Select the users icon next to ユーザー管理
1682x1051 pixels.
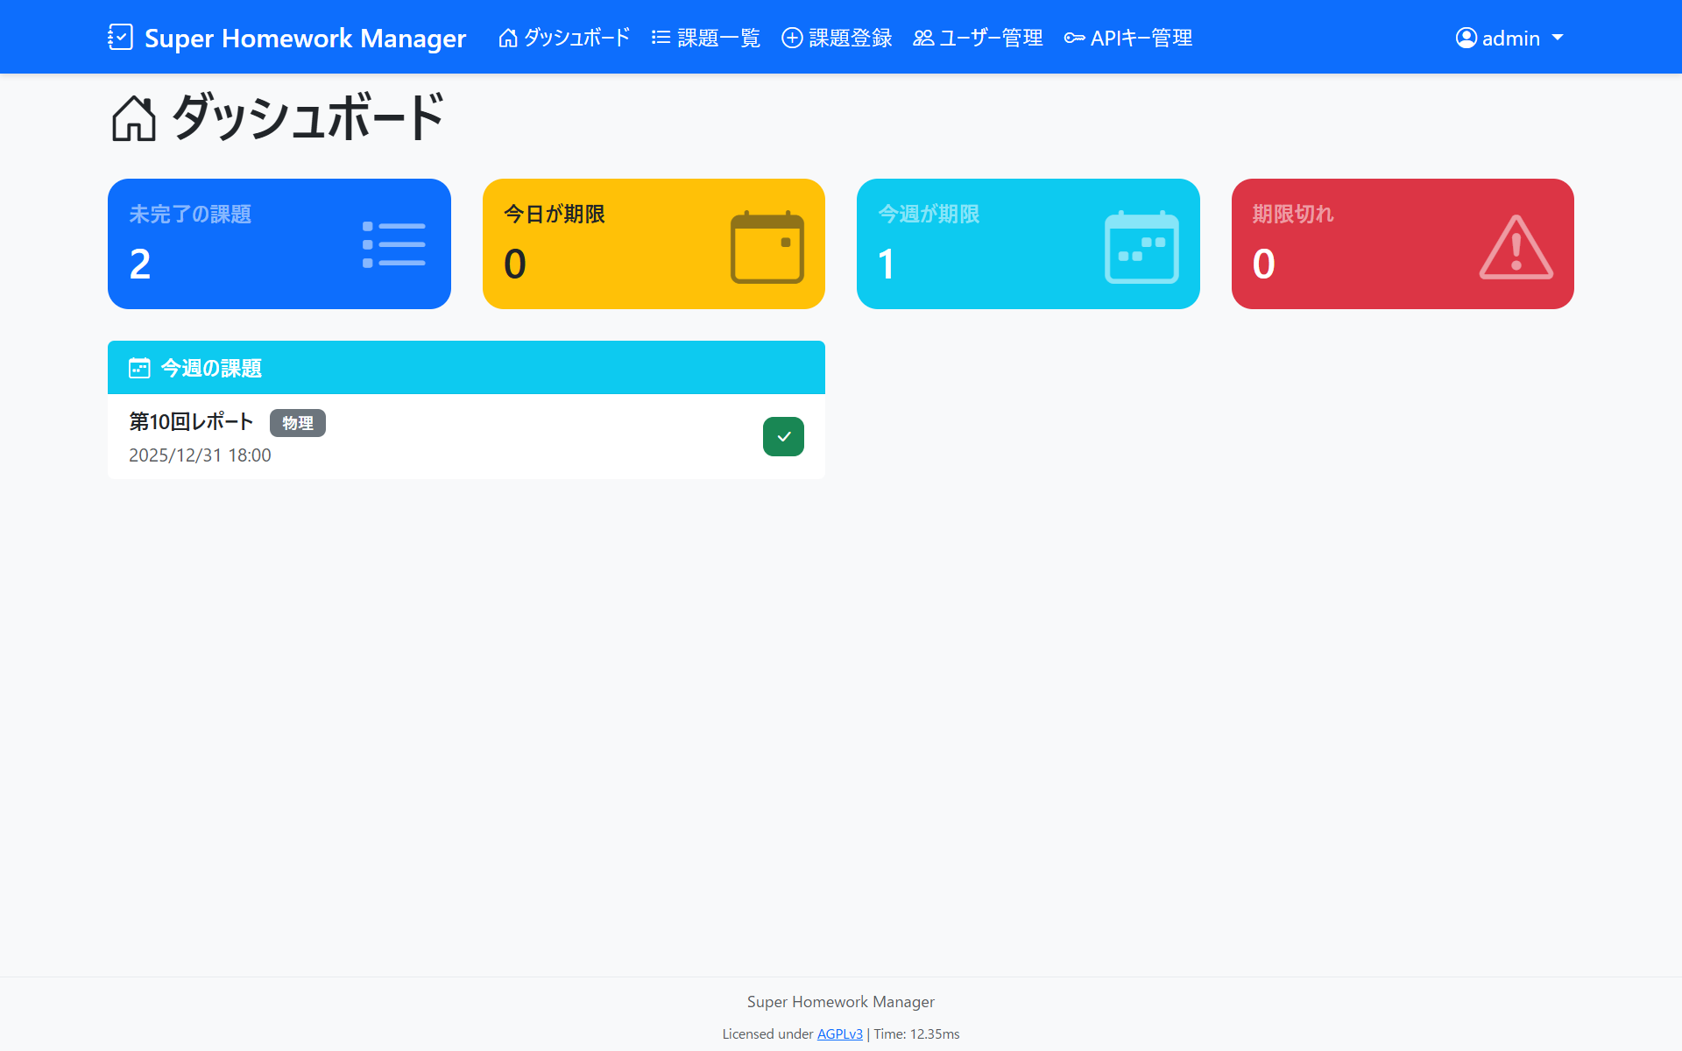click(922, 38)
